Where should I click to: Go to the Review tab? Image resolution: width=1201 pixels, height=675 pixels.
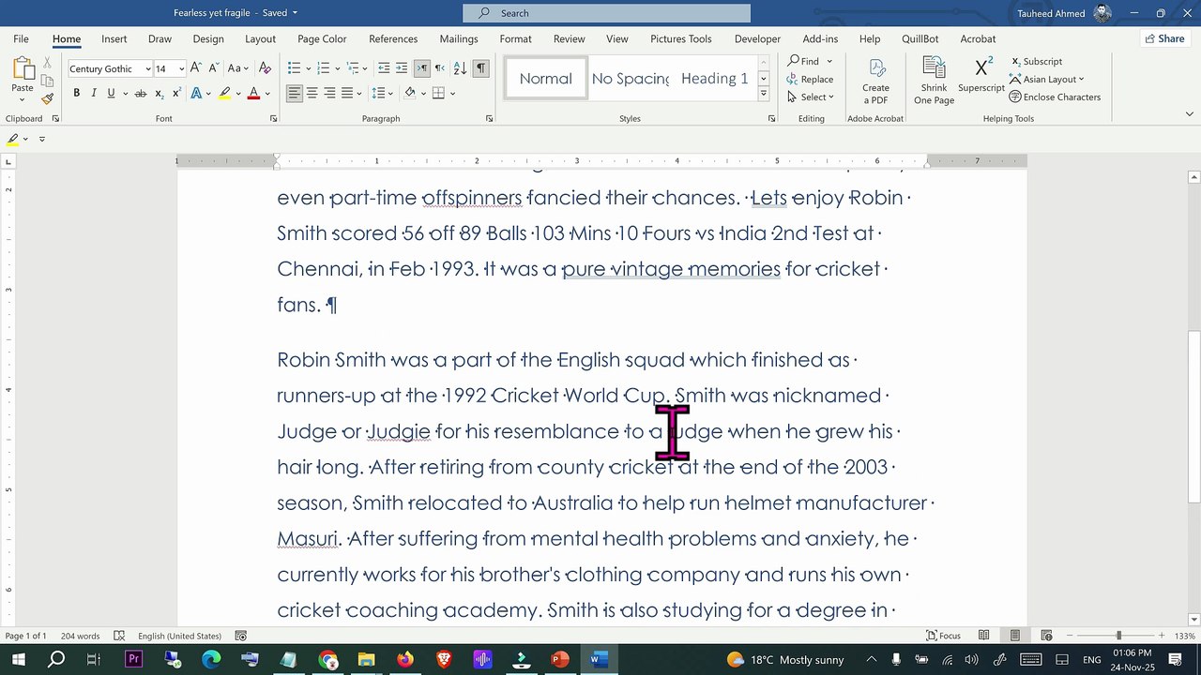[x=569, y=38]
